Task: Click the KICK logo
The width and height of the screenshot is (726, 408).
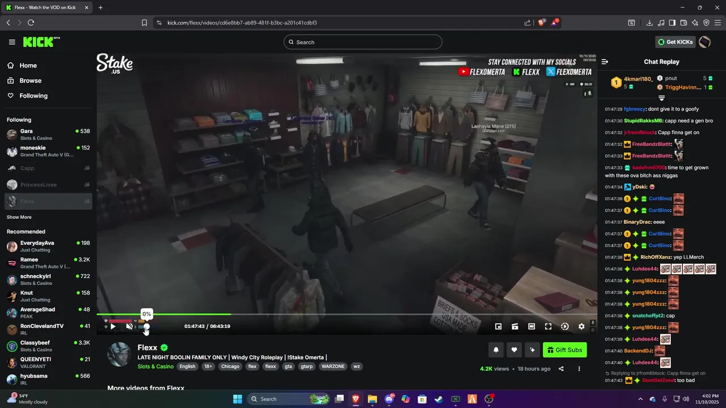Action: tap(41, 42)
